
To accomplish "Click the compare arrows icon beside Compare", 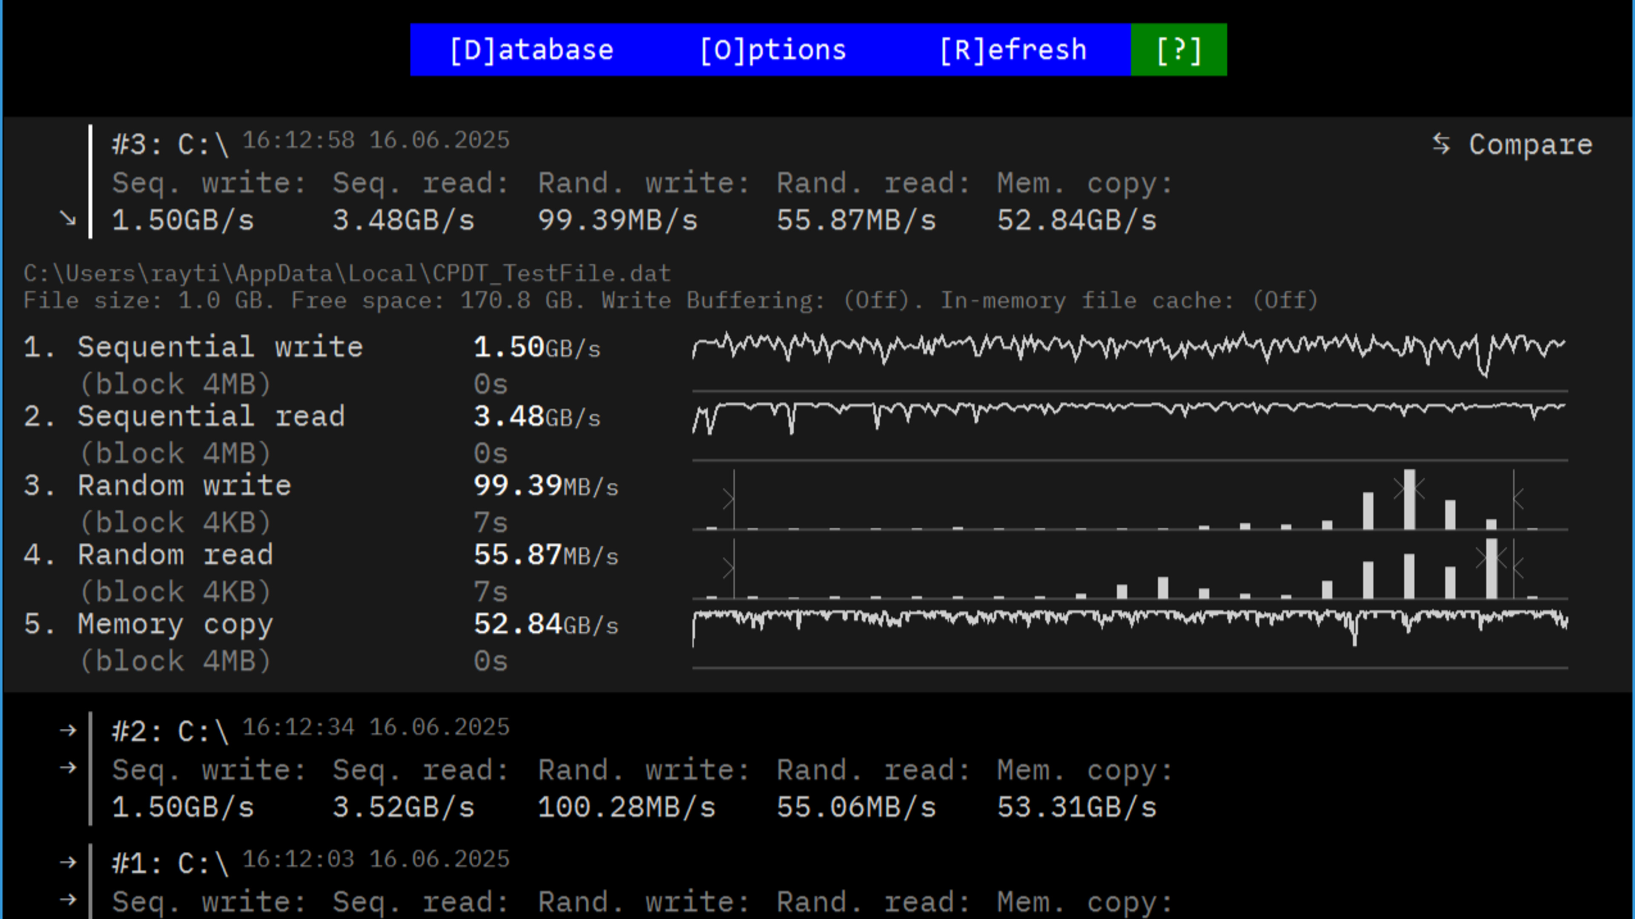I will 1441,143.
